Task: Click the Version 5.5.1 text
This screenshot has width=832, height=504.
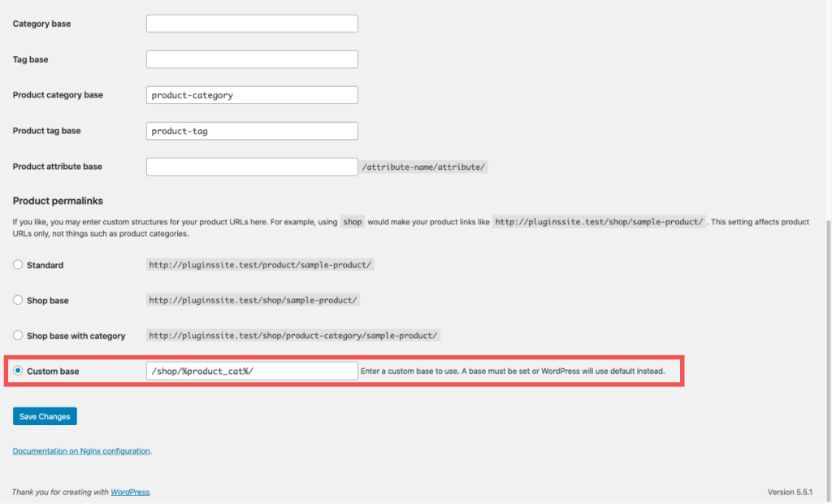Action: tap(791, 491)
